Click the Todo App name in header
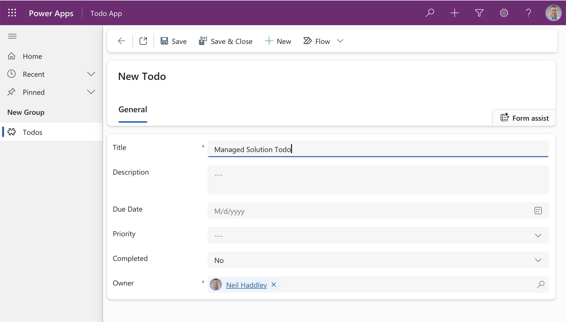The height and width of the screenshot is (322, 566). click(106, 13)
